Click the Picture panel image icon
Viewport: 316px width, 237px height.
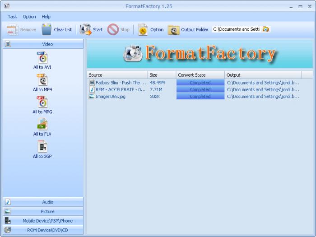click(x=8, y=211)
